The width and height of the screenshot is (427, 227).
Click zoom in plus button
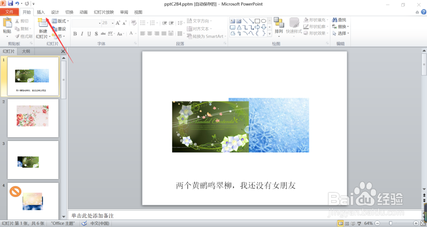[x=416, y=224]
